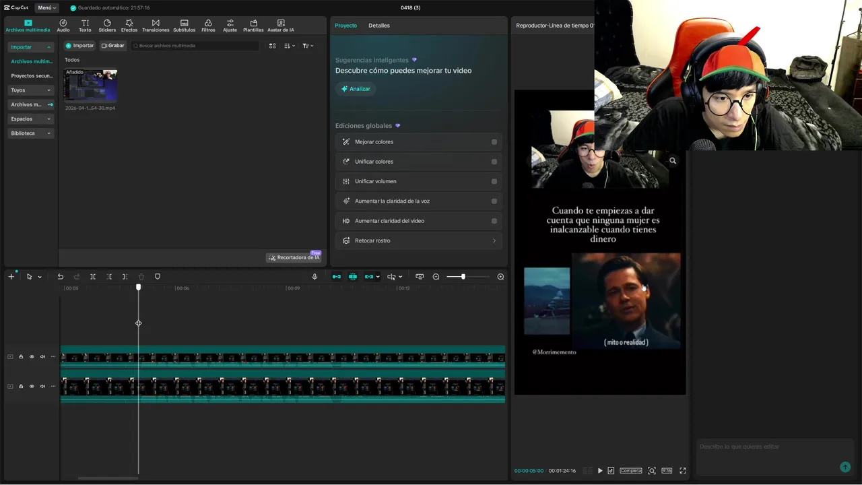Click the undo arrow in timeline toolbar

point(61,277)
